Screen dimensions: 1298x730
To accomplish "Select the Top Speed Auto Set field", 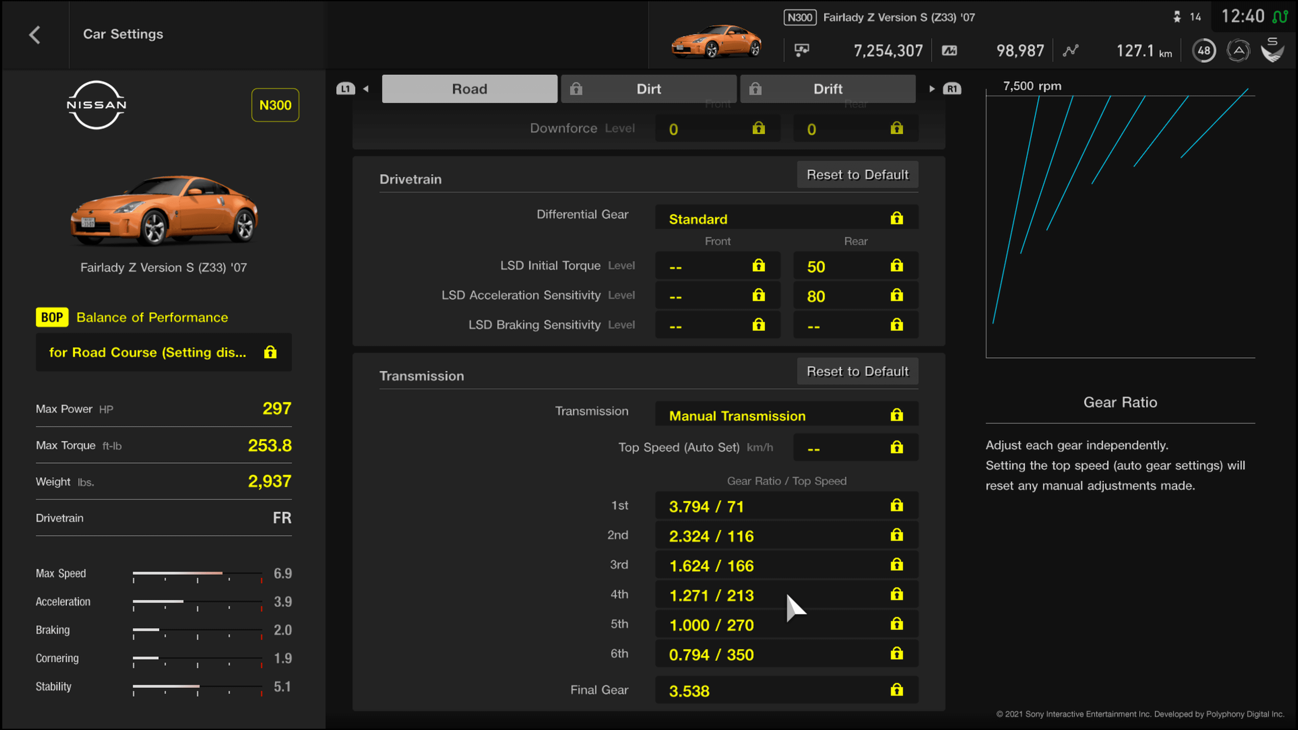I will tap(856, 447).
